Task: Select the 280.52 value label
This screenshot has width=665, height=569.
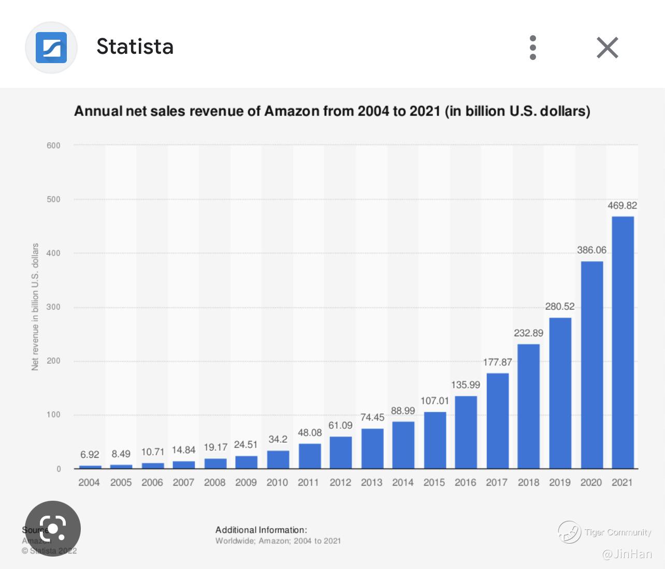Action: pyautogui.click(x=559, y=306)
